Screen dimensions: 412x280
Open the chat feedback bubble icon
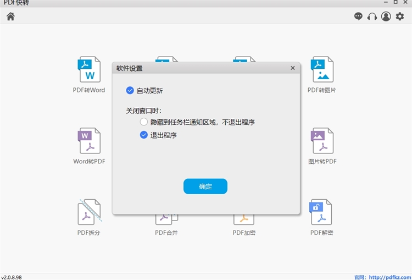point(358,17)
